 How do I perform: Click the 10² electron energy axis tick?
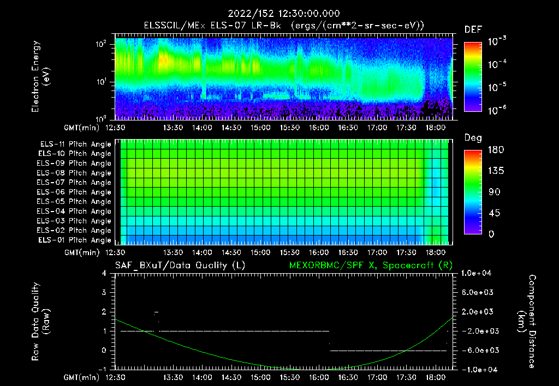coord(102,45)
